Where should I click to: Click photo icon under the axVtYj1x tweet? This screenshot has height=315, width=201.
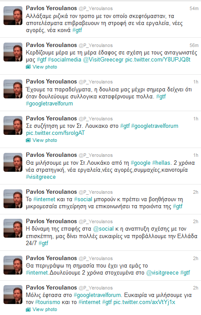[28, 309]
